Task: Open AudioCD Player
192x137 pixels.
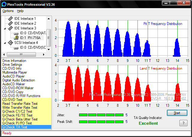Action: tap(13, 76)
